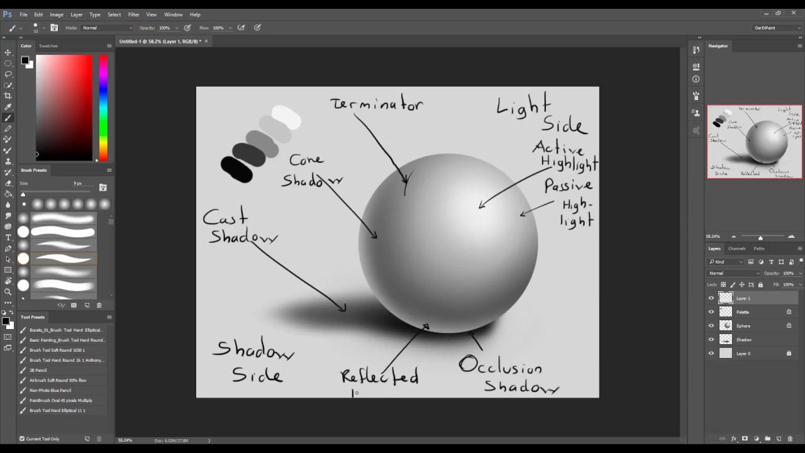This screenshot has height=453, width=805.
Task: Open brush Mode dropdown in options bar
Action: coord(108,28)
